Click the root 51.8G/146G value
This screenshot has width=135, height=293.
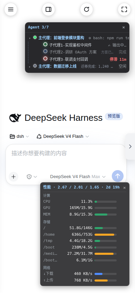(81, 228)
